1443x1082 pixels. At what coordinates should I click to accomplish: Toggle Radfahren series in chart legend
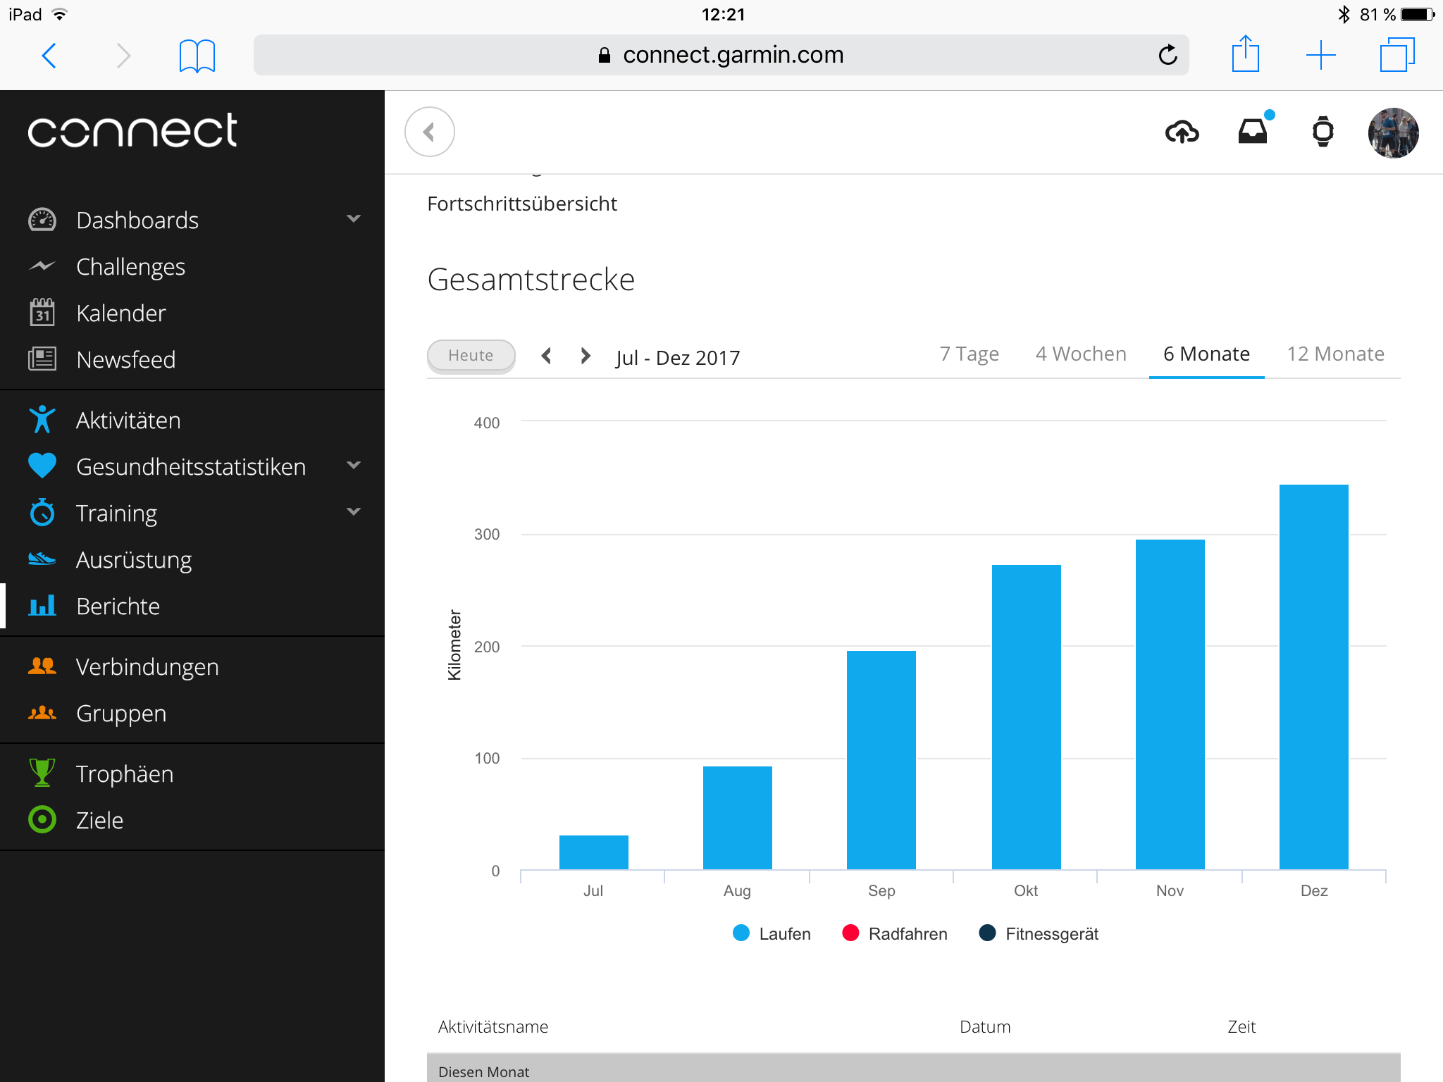895,933
